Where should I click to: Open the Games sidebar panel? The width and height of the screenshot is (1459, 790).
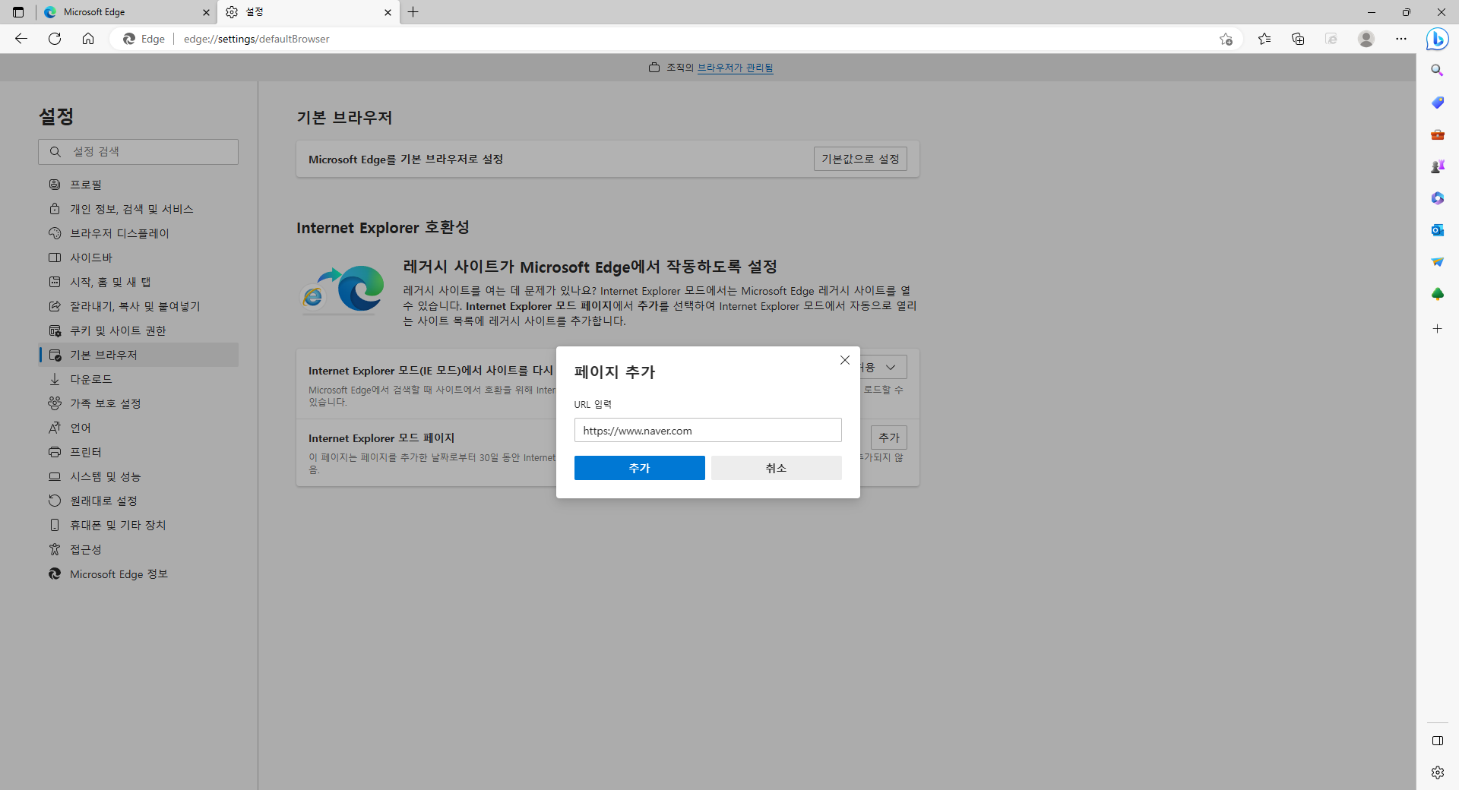tap(1438, 166)
